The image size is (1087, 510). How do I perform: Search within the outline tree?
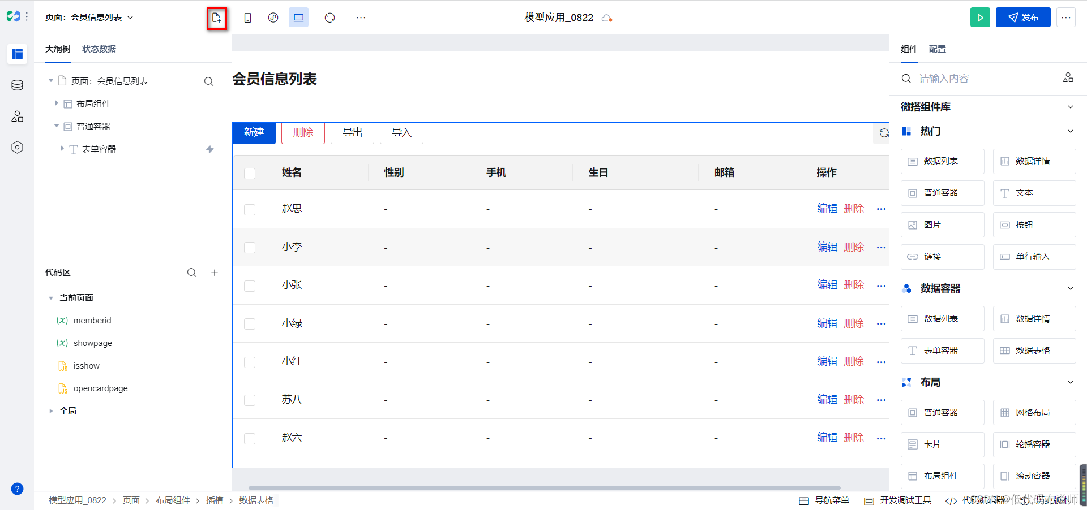coord(209,81)
